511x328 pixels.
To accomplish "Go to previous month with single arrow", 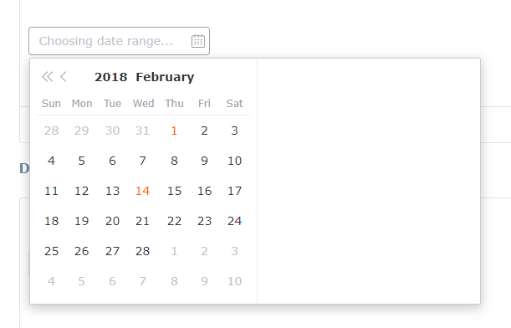I will pos(64,77).
